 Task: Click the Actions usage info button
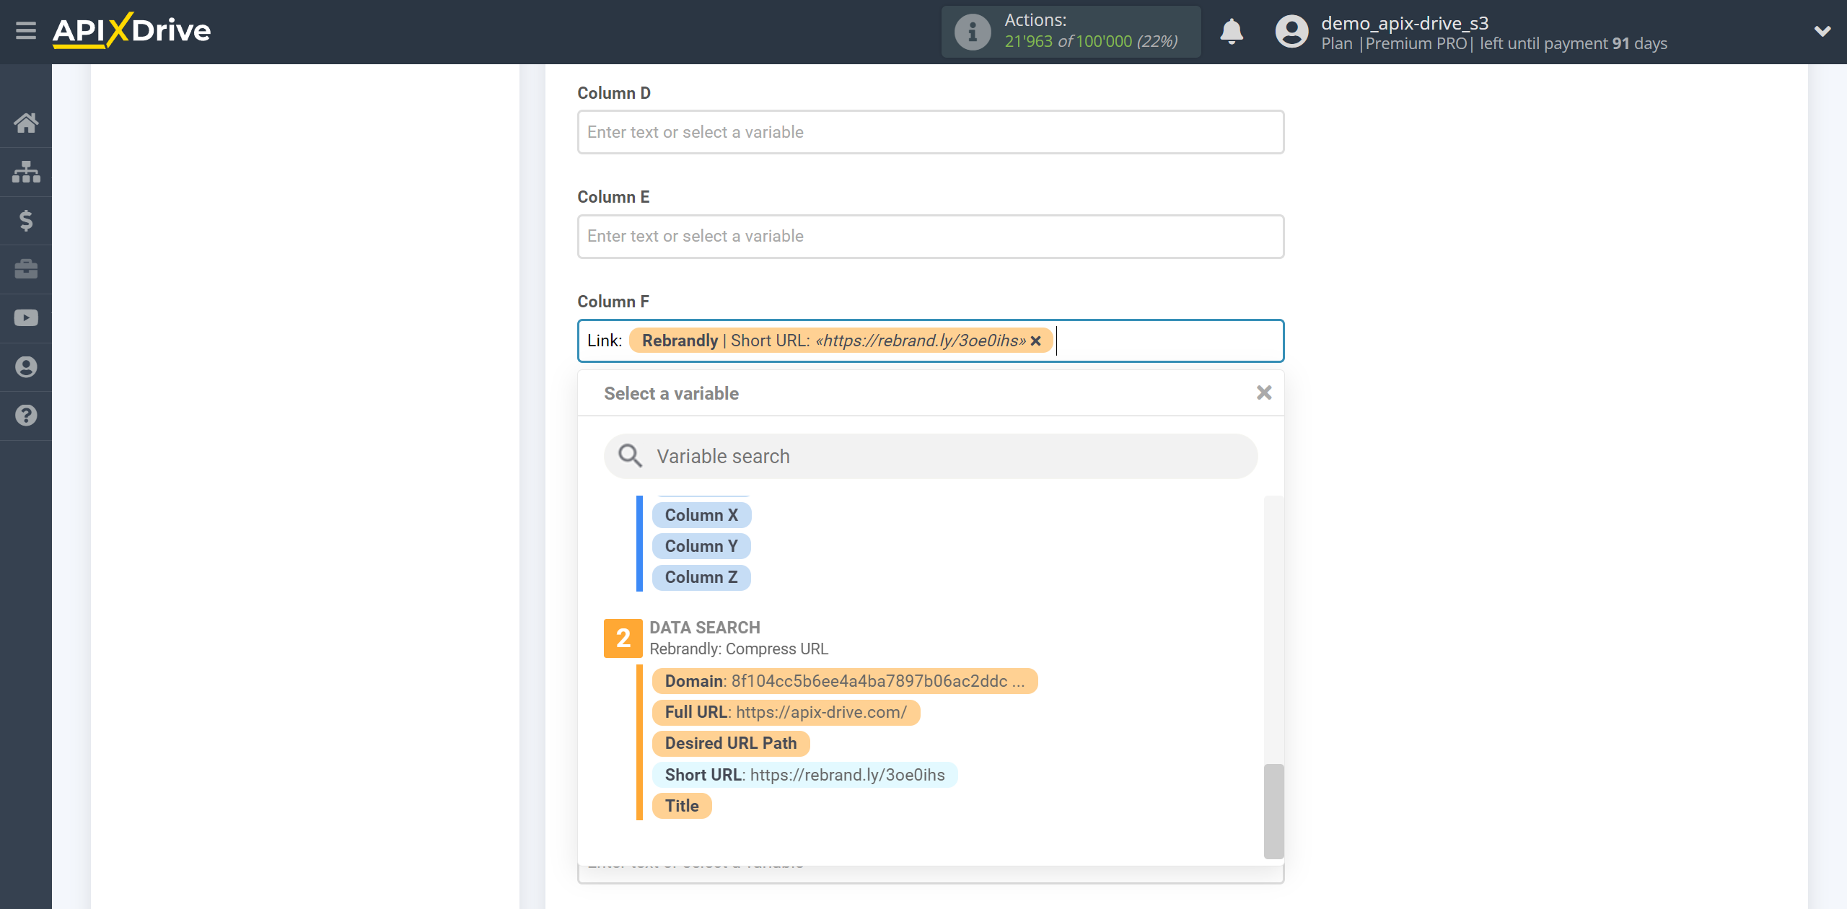pos(972,32)
